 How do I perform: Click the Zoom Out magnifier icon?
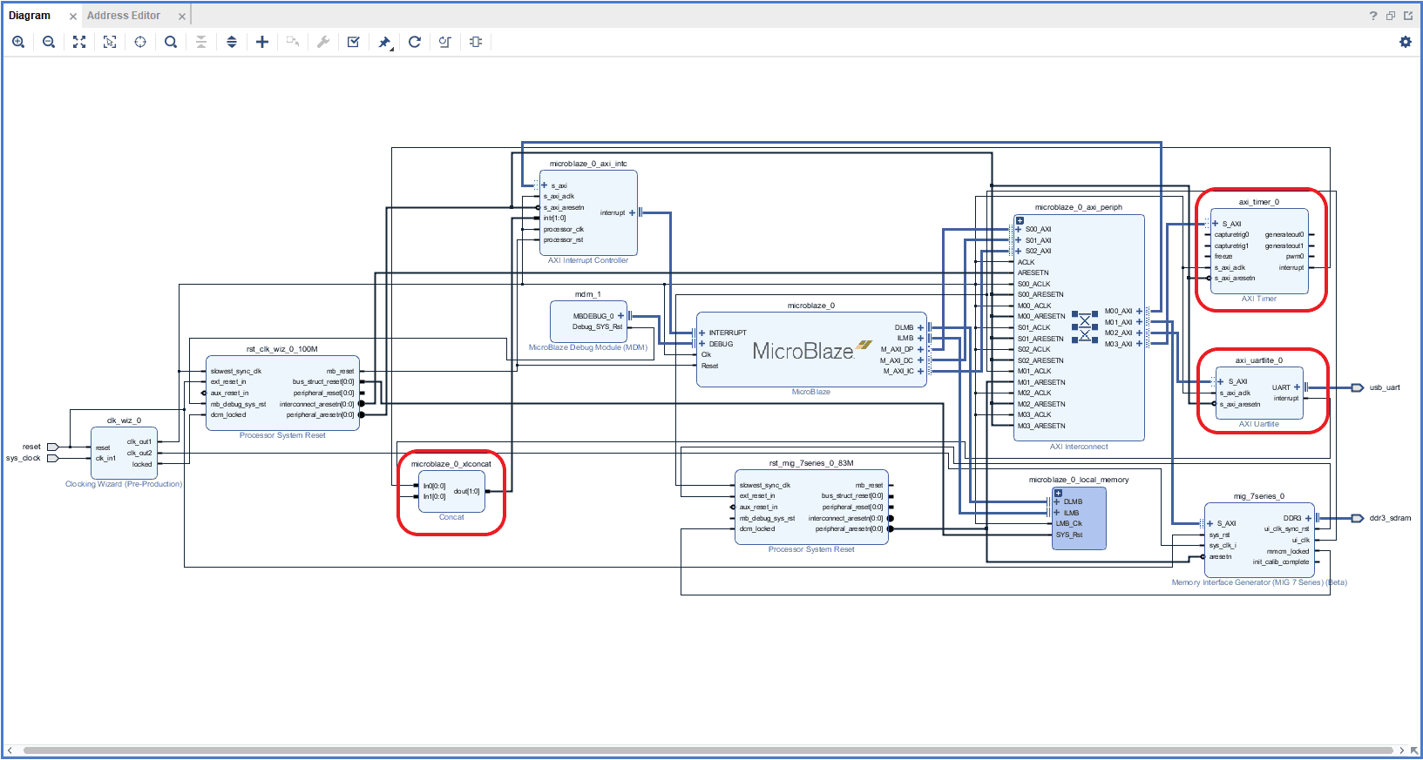click(49, 42)
